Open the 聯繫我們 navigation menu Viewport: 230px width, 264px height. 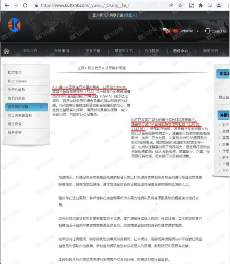(210, 51)
